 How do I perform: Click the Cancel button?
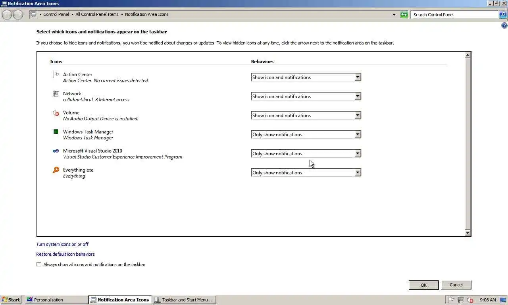pos(456,285)
